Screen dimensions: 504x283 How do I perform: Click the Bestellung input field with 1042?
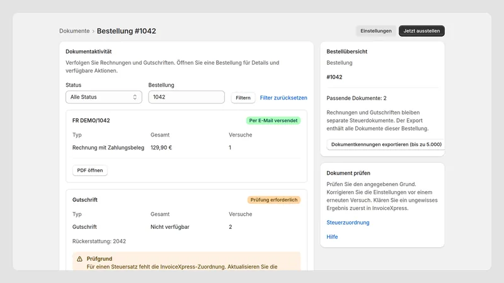point(186,97)
